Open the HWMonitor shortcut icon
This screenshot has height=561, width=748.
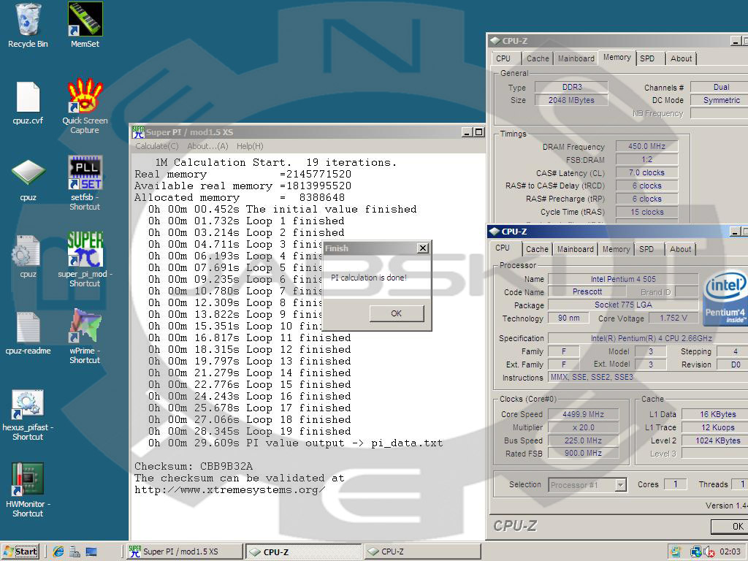click(x=28, y=479)
